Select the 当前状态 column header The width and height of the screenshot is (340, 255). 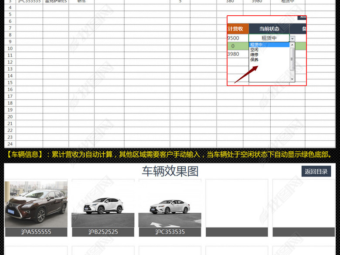(269, 29)
